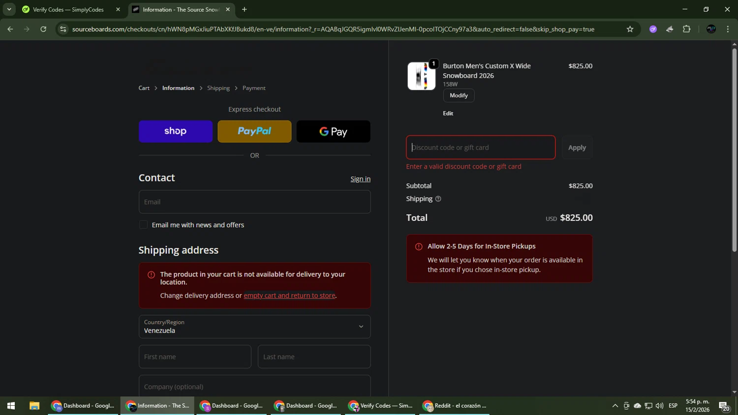Open the Reddit - el corazón taskbar window

click(x=454, y=406)
